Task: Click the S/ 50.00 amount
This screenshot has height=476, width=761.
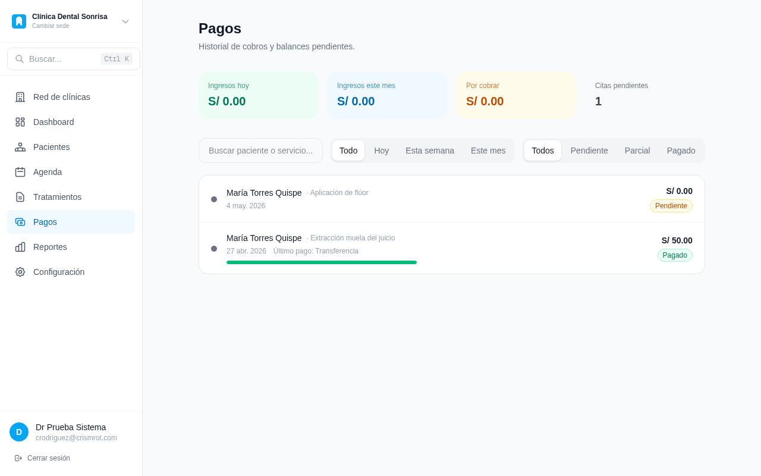Action: click(x=677, y=240)
